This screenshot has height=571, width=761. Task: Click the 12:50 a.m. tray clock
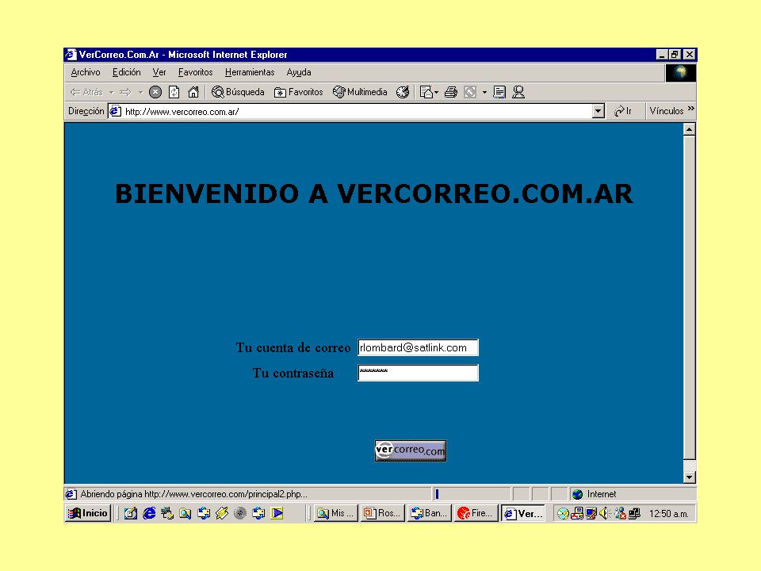(x=669, y=514)
